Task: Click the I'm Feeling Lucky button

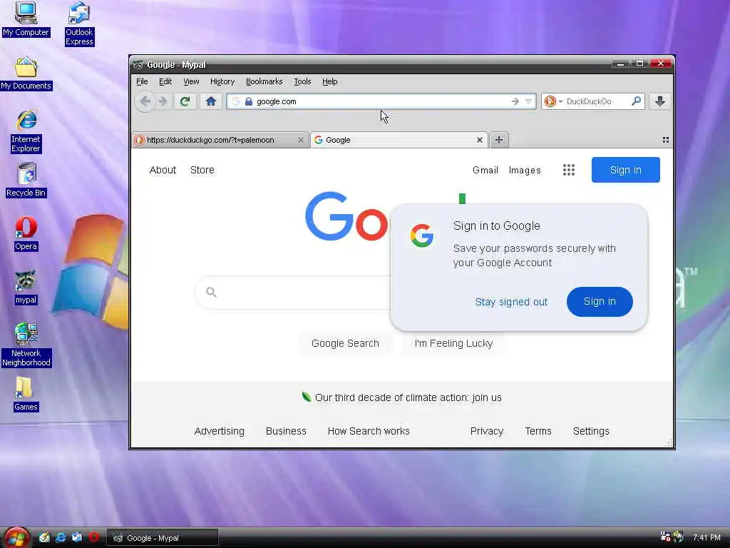Action: pyautogui.click(x=453, y=343)
